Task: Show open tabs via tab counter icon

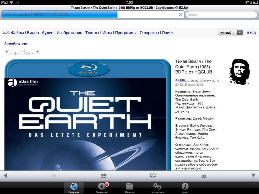Action: (203, 176)
